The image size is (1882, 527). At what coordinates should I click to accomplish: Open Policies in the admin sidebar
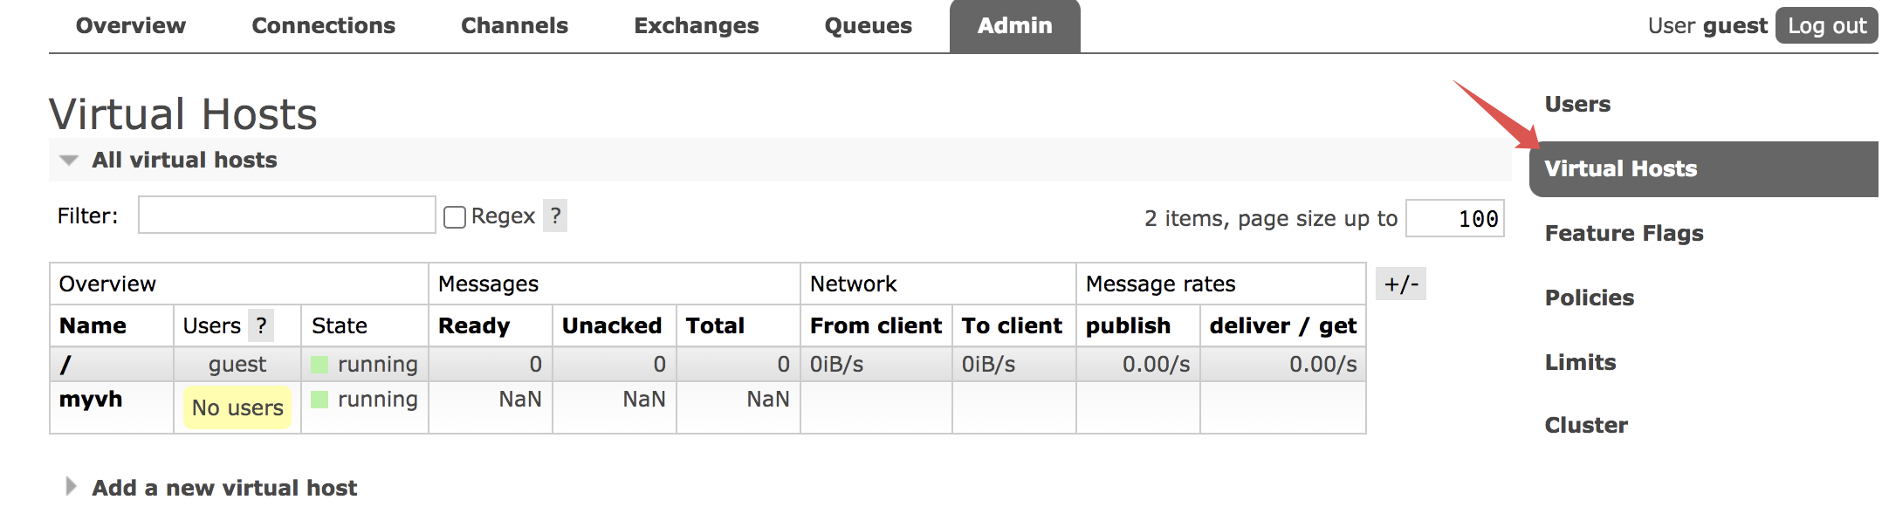pyautogui.click(x=1589, y=298)
